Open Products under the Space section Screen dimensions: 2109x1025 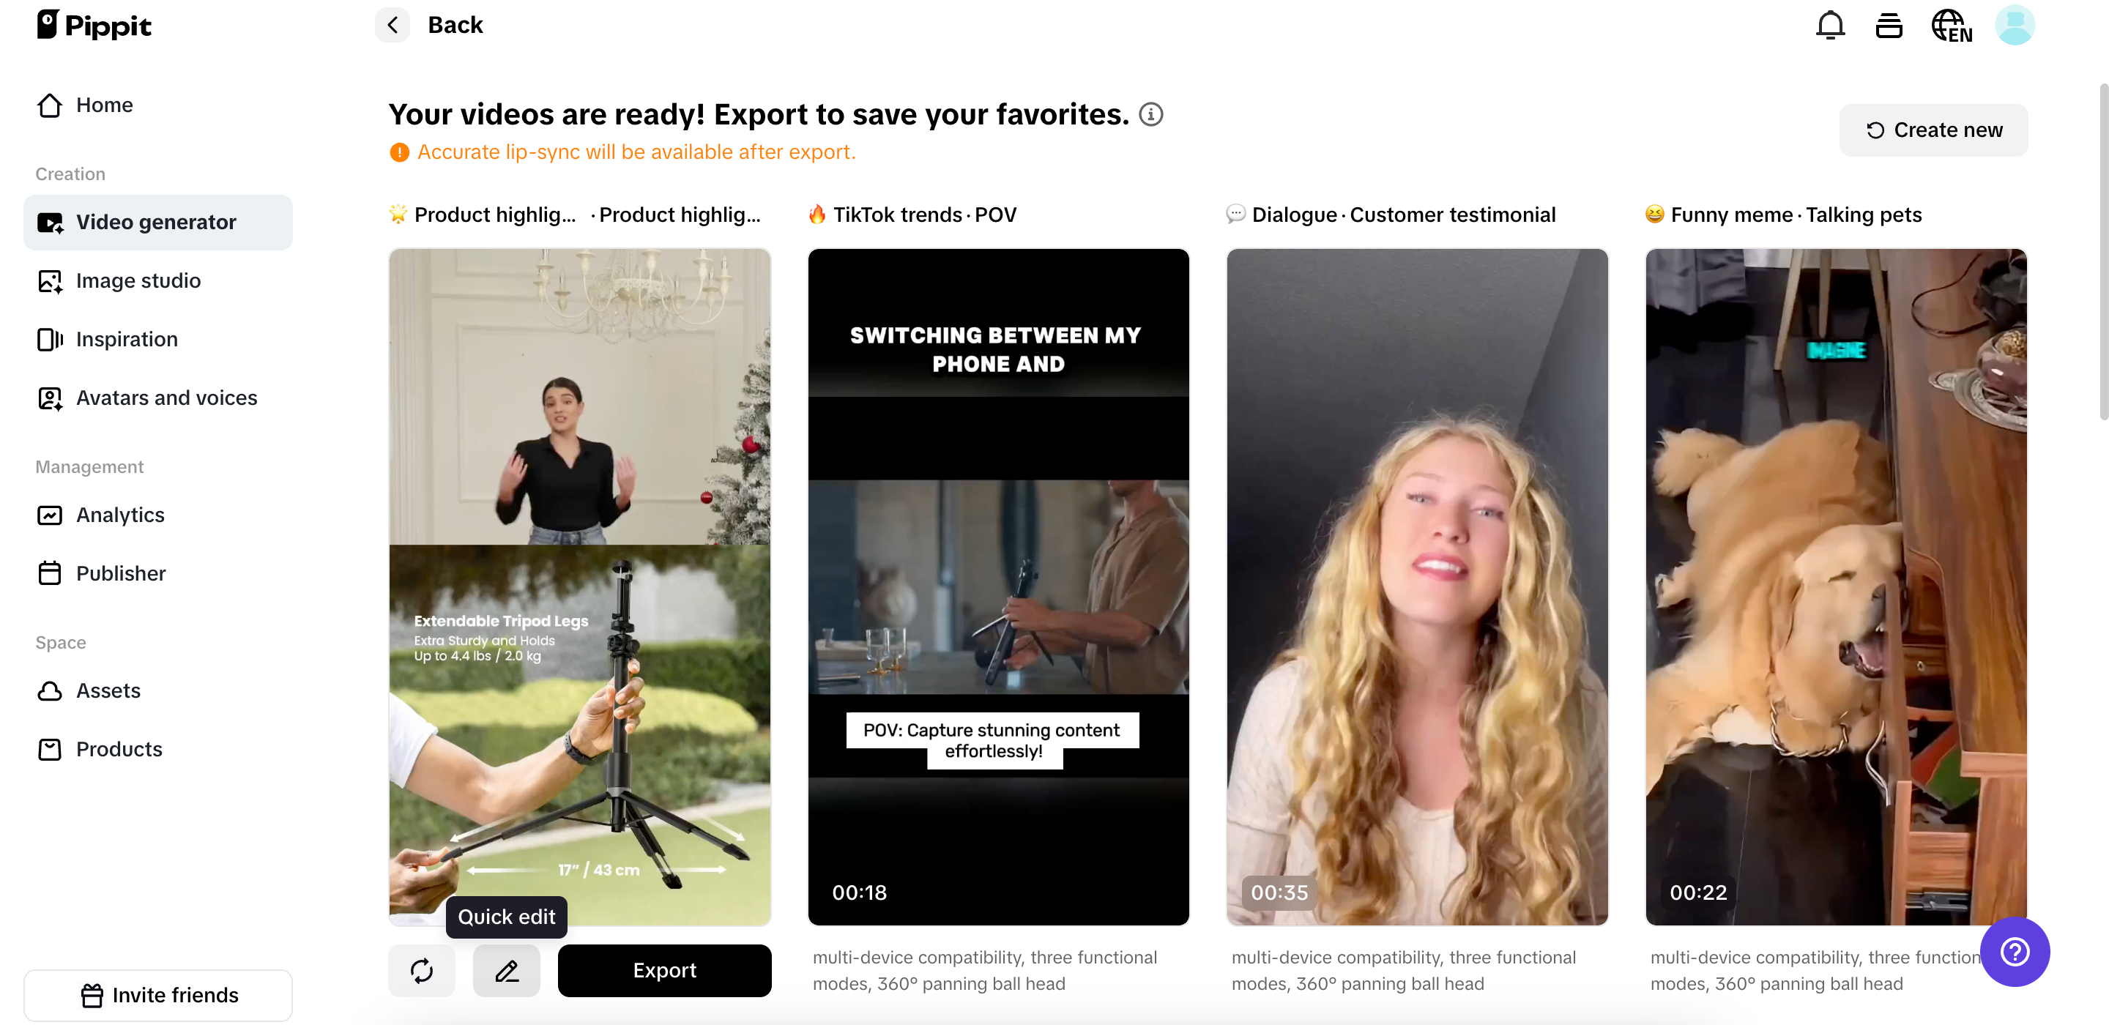click(119, 749)
